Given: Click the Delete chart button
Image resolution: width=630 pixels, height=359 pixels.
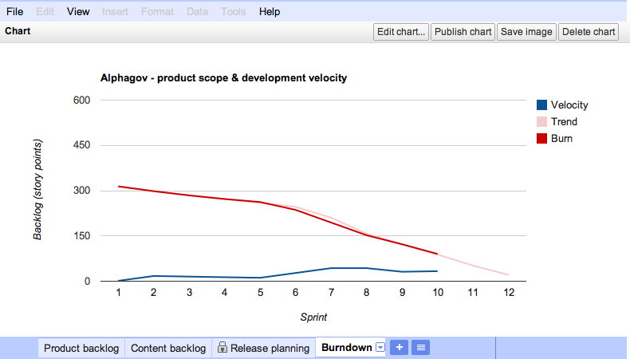Looking at the screenshot, I should click(x=589, y=32).
